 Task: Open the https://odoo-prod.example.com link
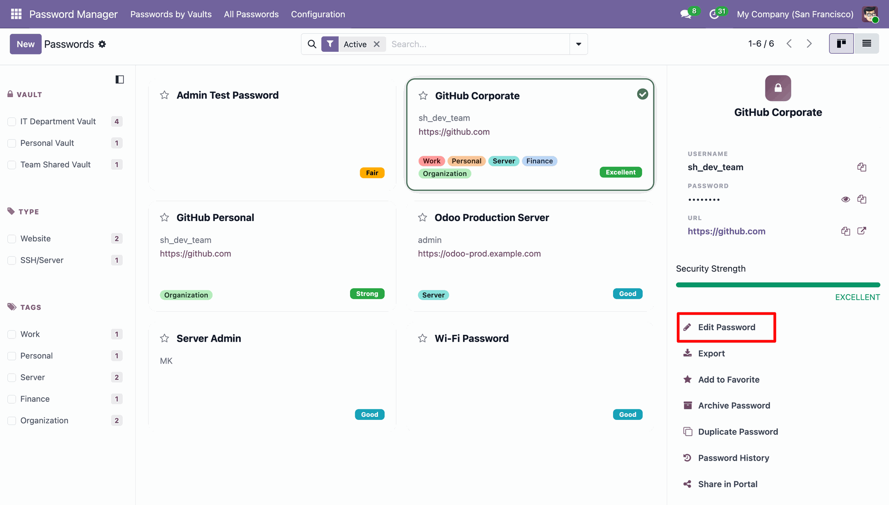479,253
